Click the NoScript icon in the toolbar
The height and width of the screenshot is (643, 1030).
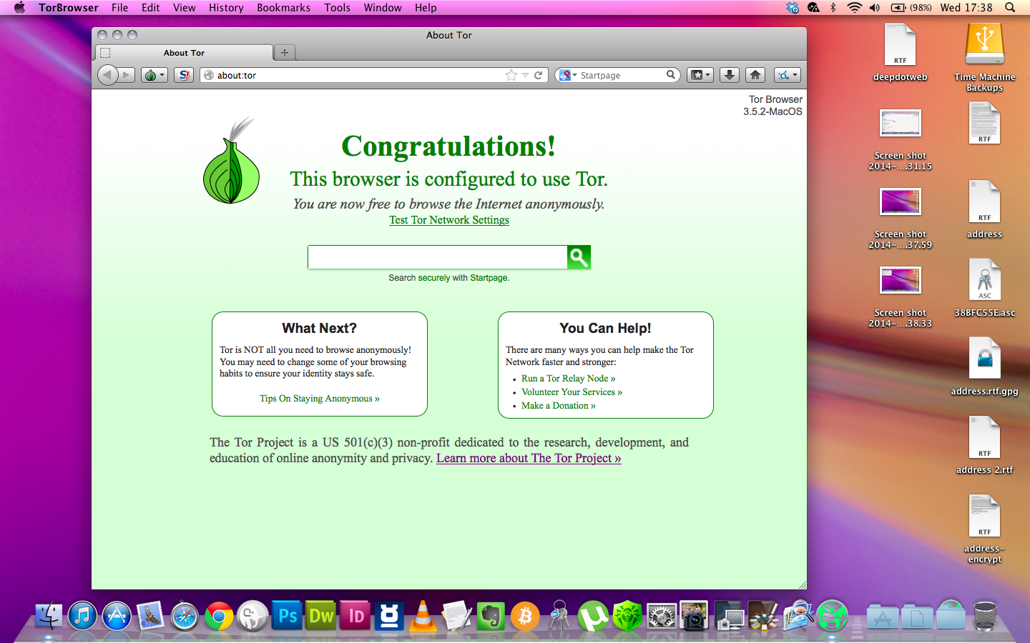(x=185, y=75)
